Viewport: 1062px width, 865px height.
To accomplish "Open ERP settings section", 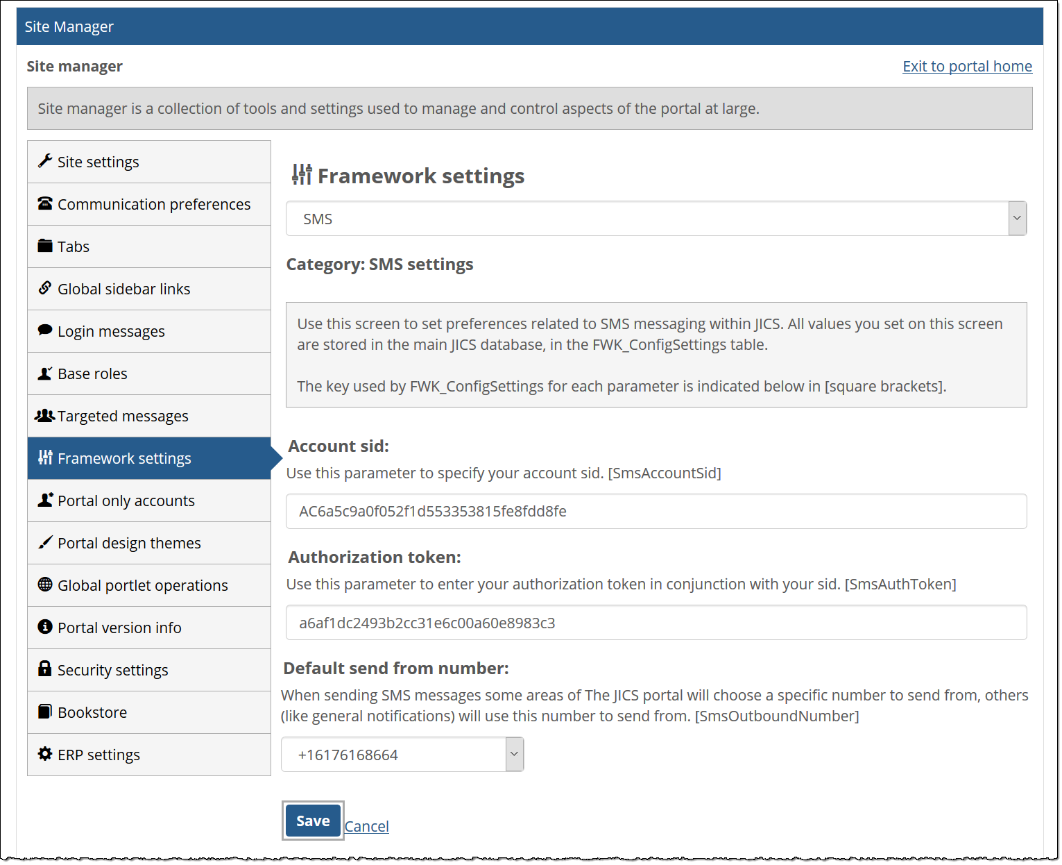I will [x=149, y=755].
